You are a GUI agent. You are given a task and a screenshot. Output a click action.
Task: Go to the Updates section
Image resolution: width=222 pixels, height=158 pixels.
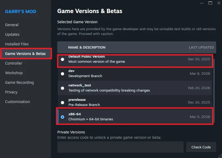12,34
